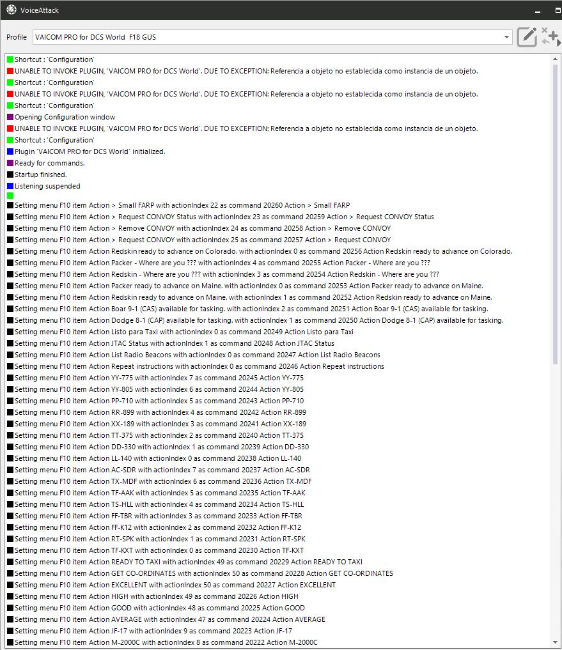Select the 'GOOD' command 20225 line
Screen dimensions: 562x650
[156, 608]
